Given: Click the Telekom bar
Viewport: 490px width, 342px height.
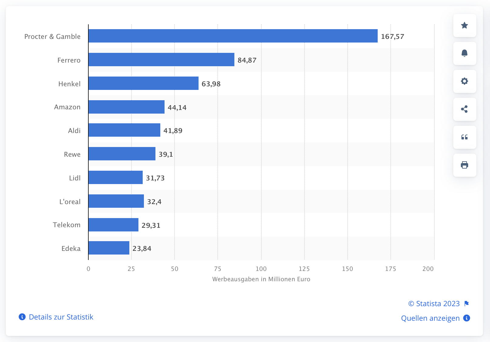Looking at the screenshot, I should pyautogui.click(x=114, y=225).
